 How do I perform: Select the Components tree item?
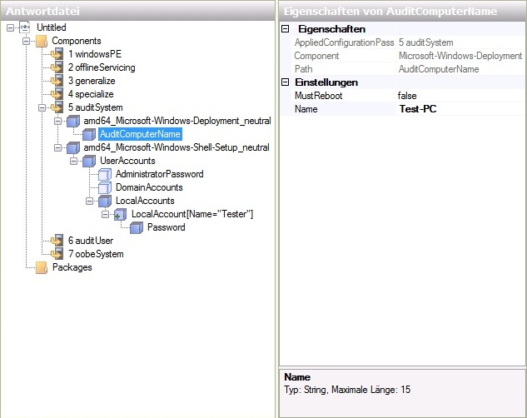[x=77, y=41]
